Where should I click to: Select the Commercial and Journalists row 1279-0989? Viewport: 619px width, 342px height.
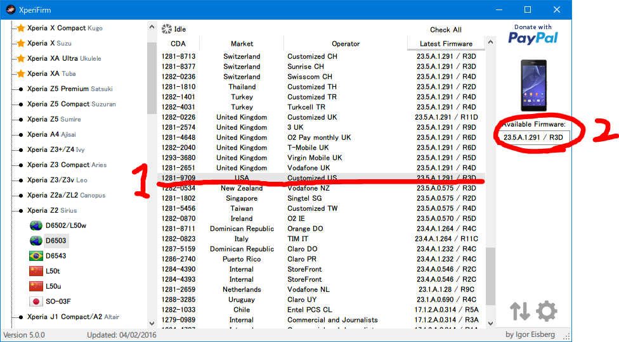point(321,320)
